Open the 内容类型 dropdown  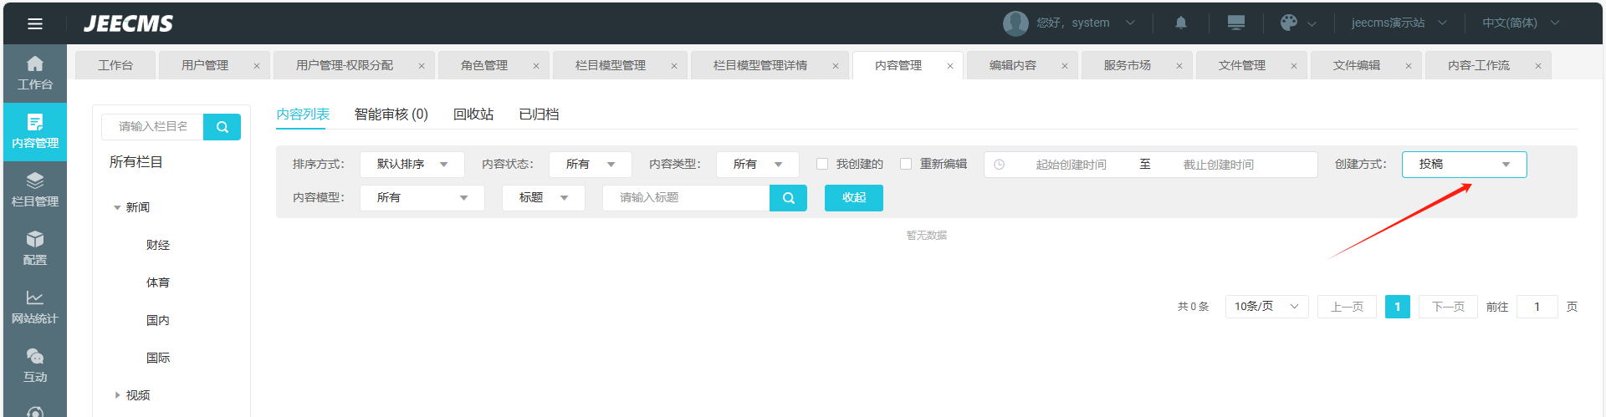(x=758, y=165)
